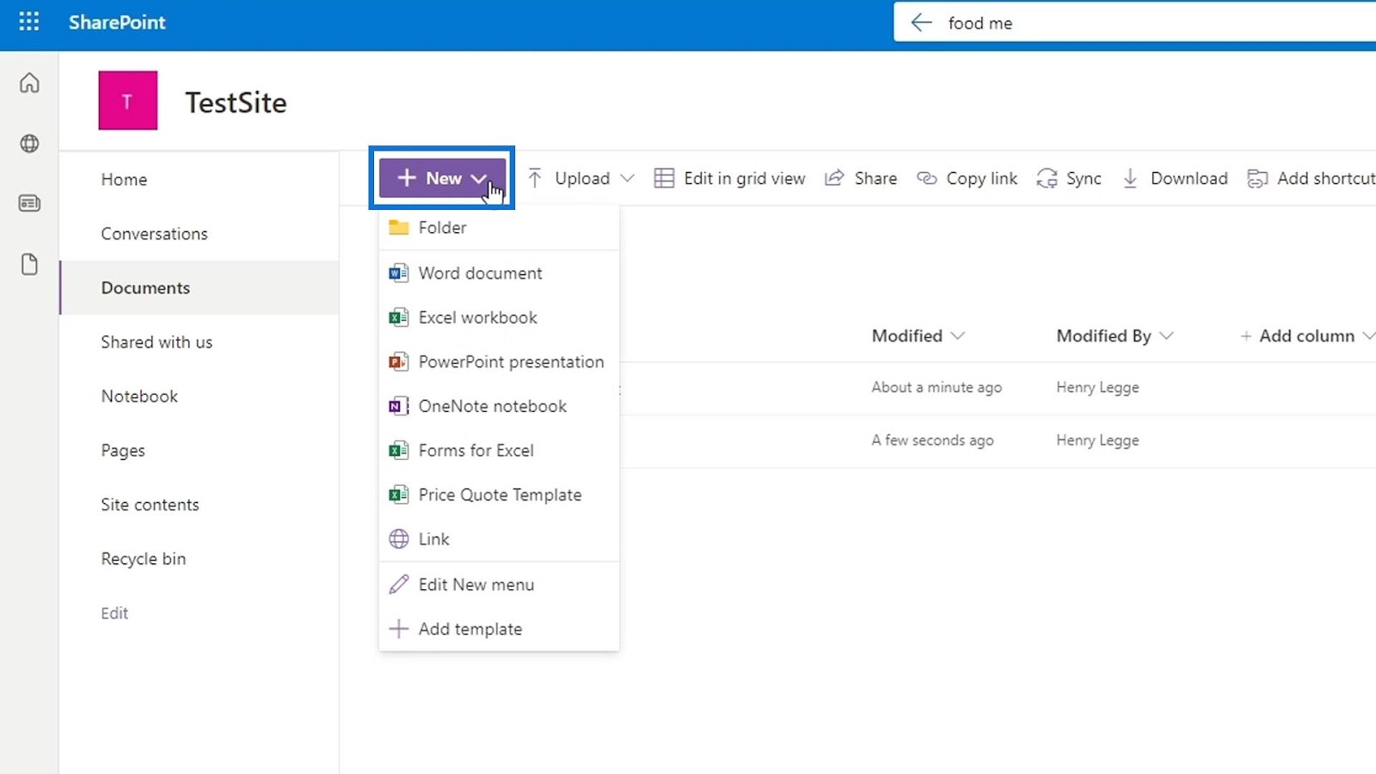This screenshot has width=1376, height=774.
Task: Open the Recycle bin
Action: tap(143, 559)
